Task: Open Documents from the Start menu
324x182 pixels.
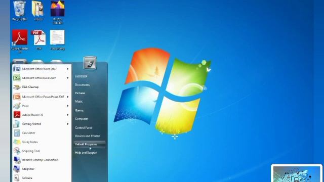Action: pos(82,85)
